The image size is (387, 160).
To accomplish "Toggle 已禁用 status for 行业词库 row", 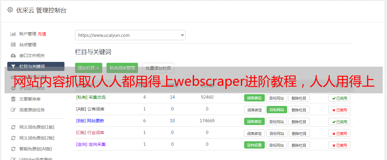I will click(x=339, y=133).
